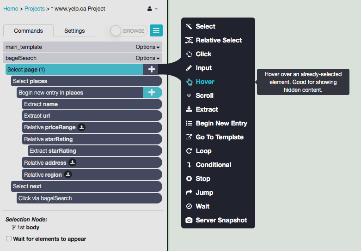This screenshot has height=251, width=361.
Task: Open bagelSearch Options dropdown
Action: tap(147, 58)
